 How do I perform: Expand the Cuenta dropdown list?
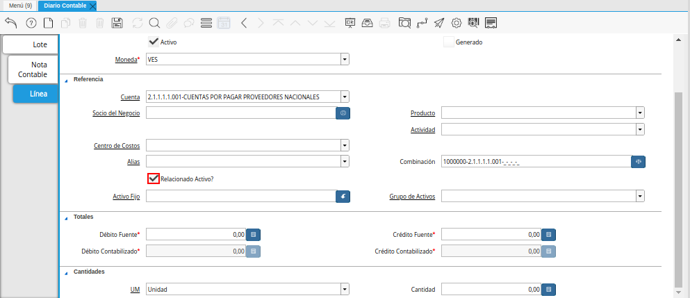(345, 97)
